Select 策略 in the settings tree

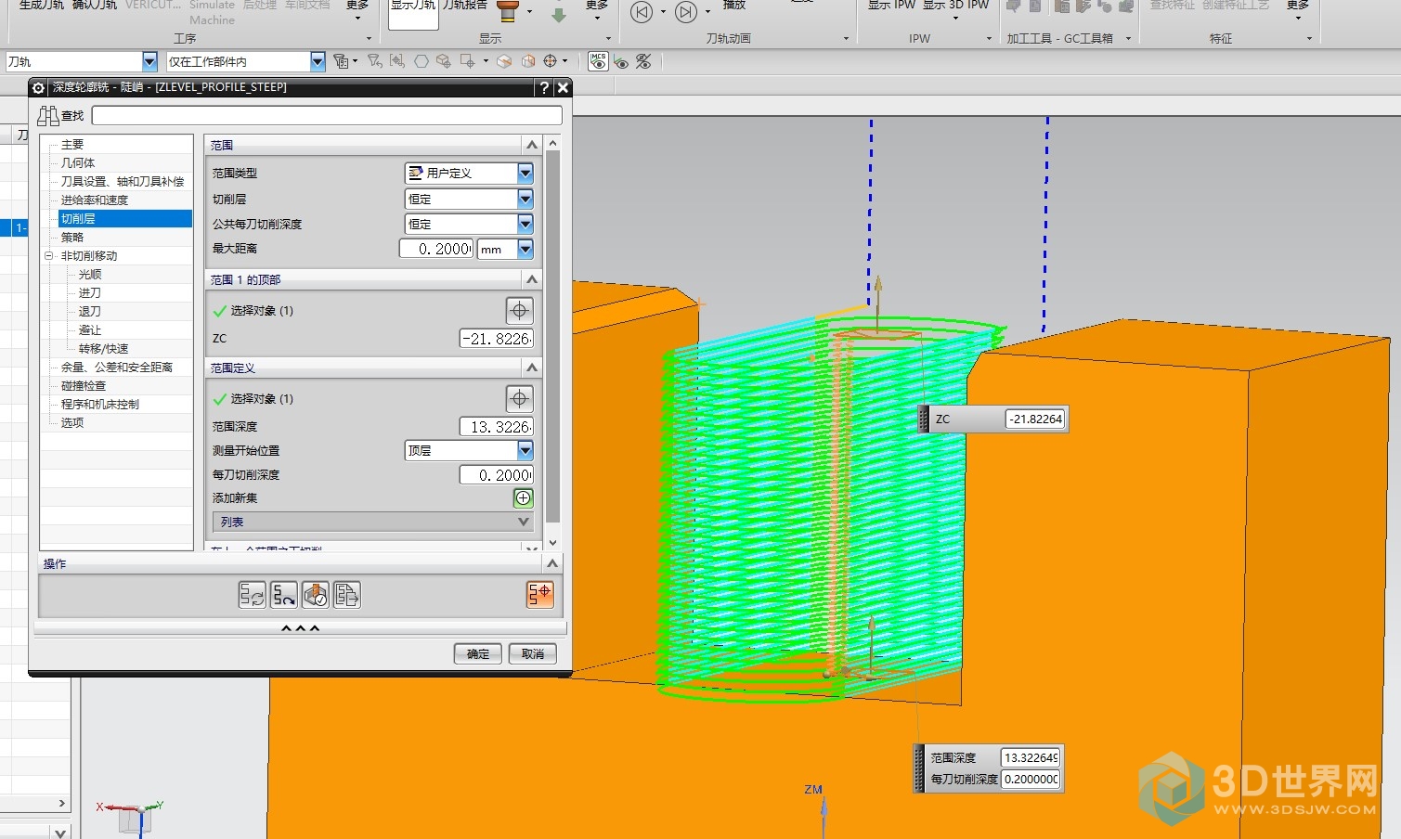[72, 238]
